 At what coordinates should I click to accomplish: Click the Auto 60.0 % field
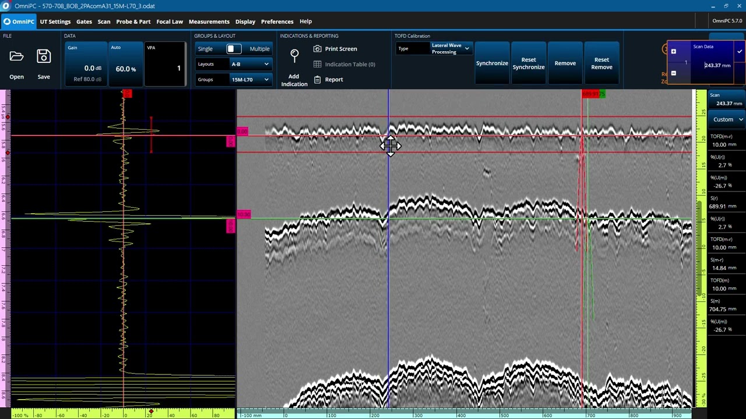click(125, 63)
